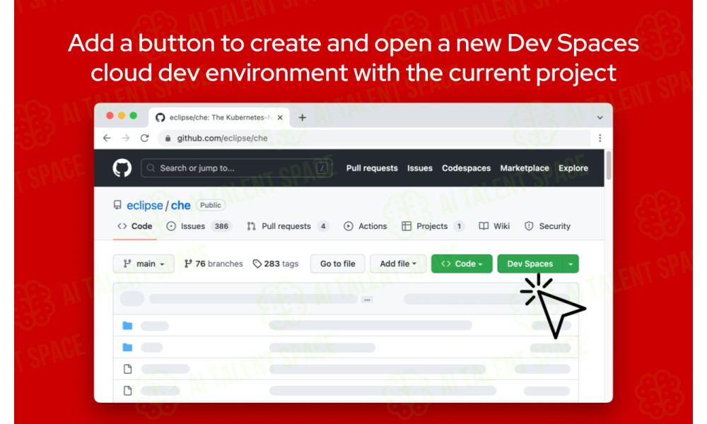Open the eclipse organization link
The image size is (707, 424).
pyautogui.click(x=145, y=206)
